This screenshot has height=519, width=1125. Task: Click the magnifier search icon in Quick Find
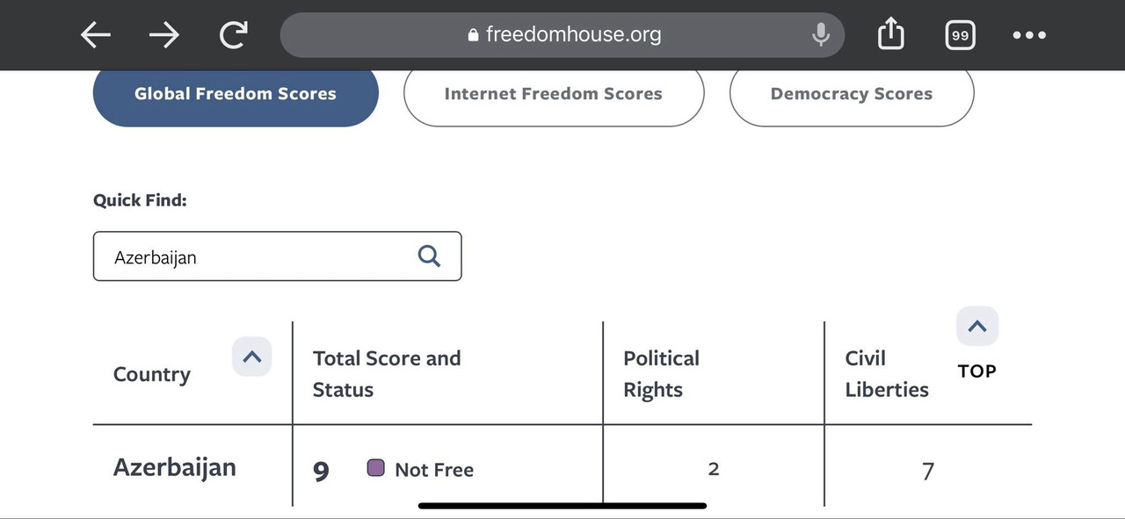coord(429,256)
